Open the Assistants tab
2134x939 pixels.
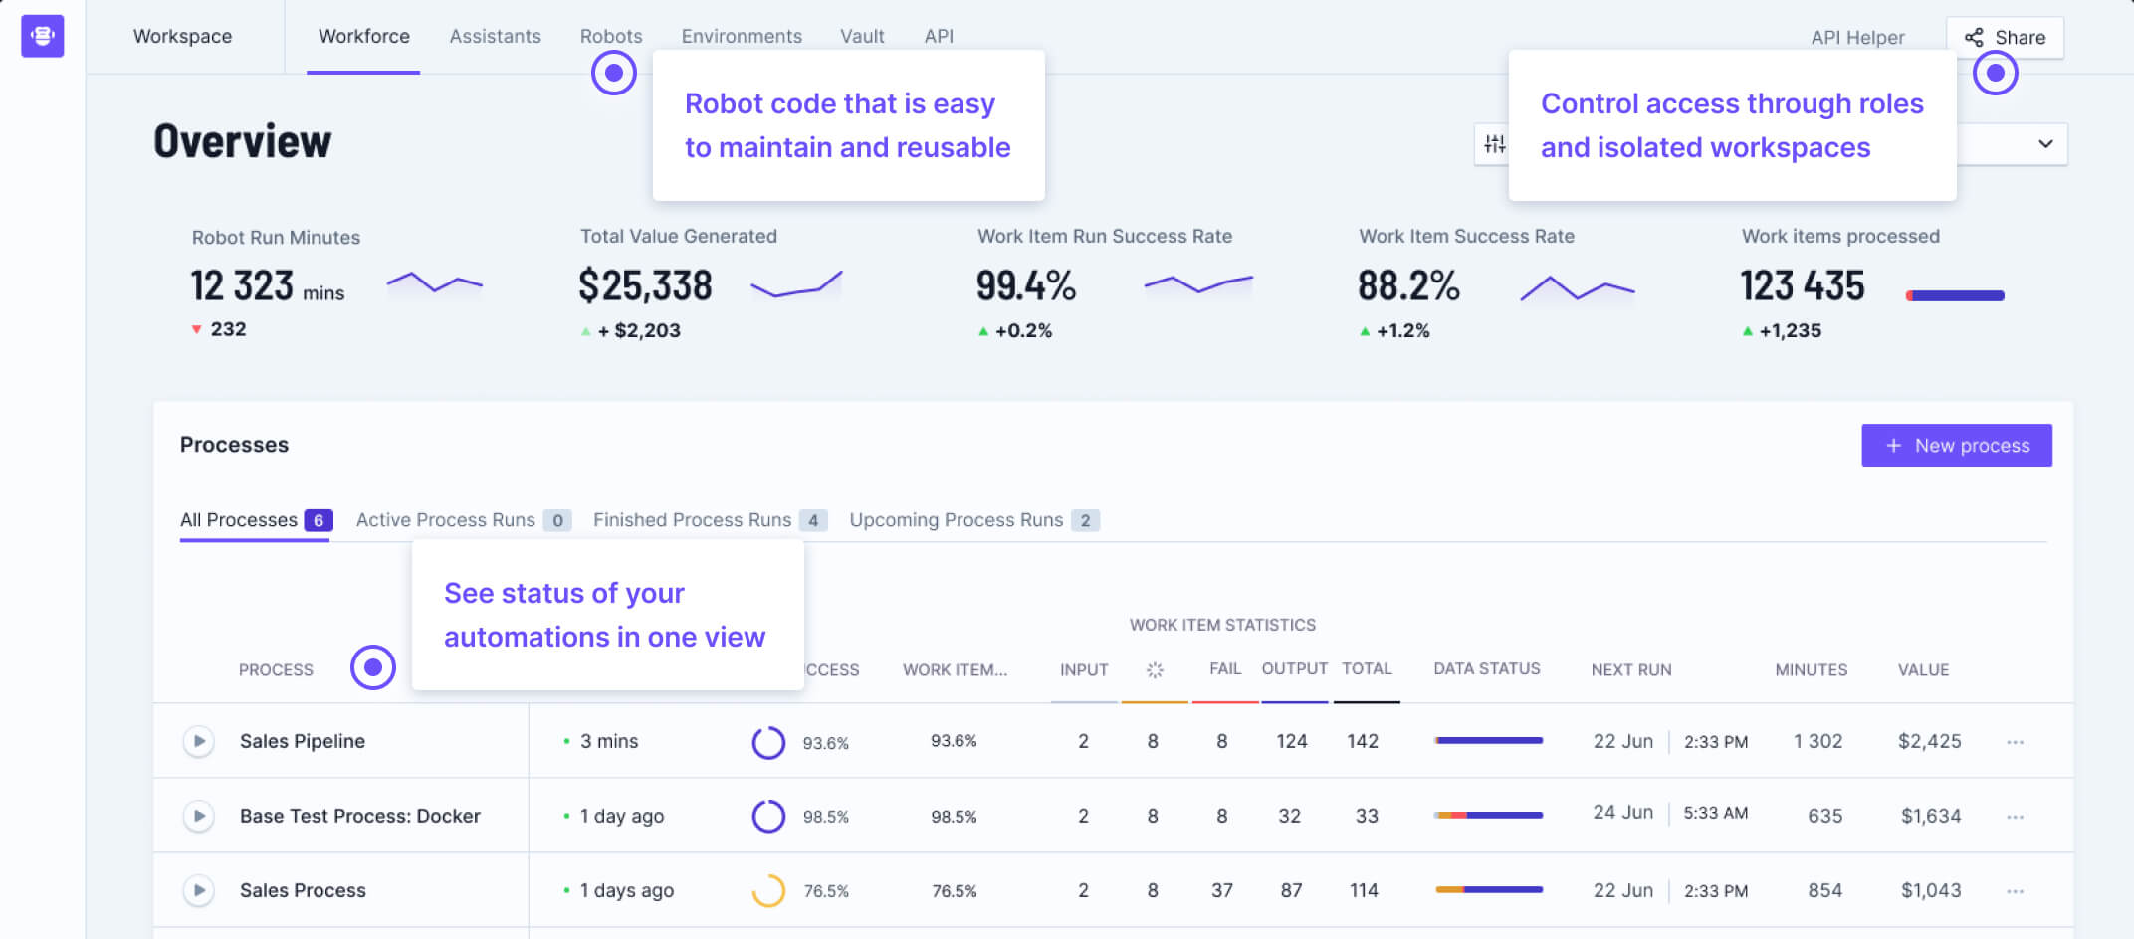coord(496,37)
